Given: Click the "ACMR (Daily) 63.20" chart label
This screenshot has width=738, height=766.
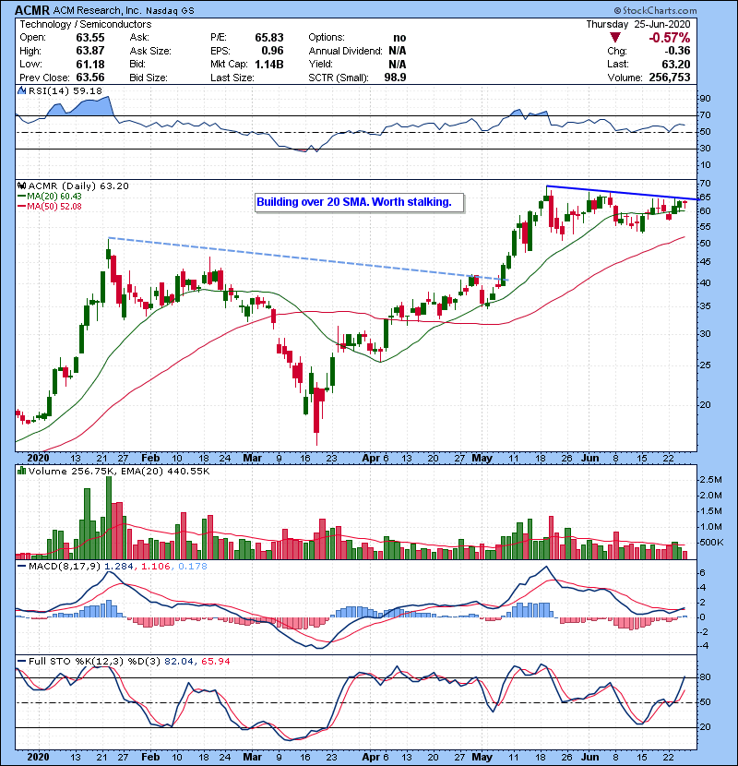Looking at the screenshot, I should (78, 186).
